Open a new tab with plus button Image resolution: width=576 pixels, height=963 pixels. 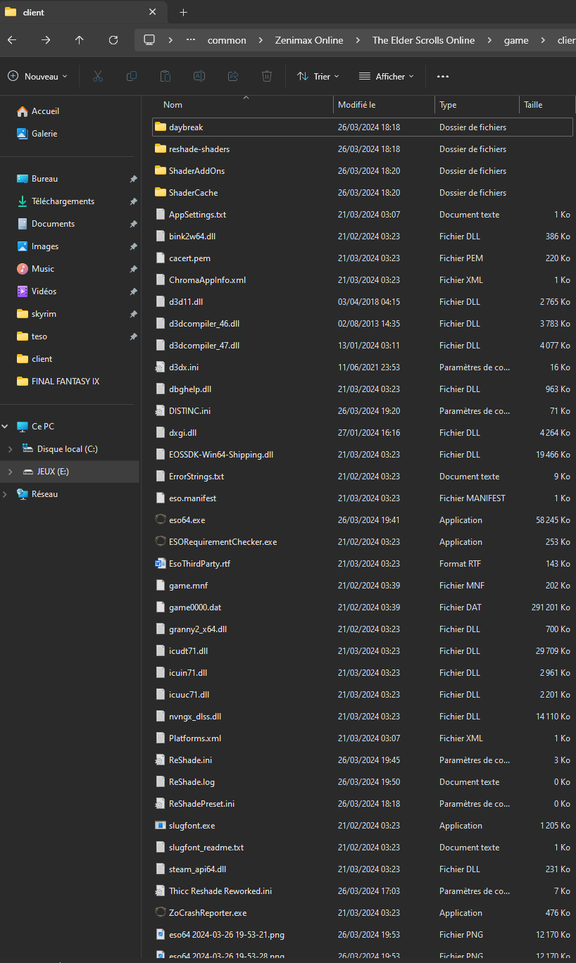click(183, 12)
